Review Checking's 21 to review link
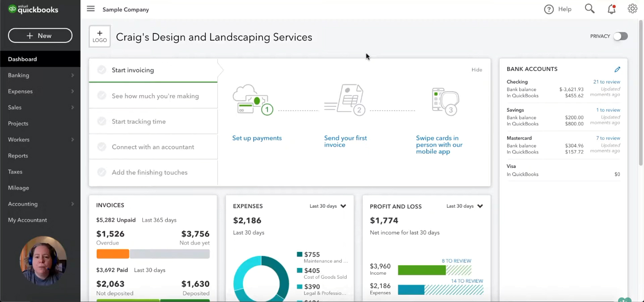 tap(606, 82)
